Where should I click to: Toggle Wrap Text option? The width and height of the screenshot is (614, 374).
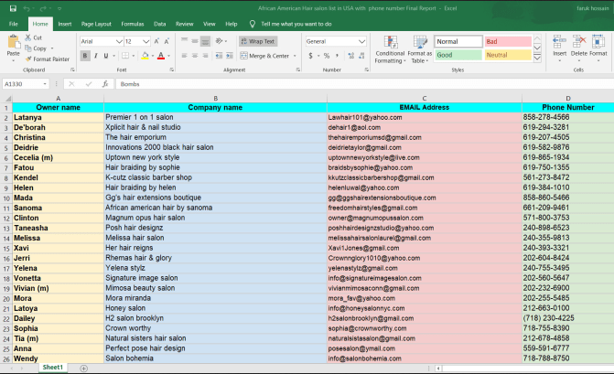pyautogui.click(x=257, y=41)
